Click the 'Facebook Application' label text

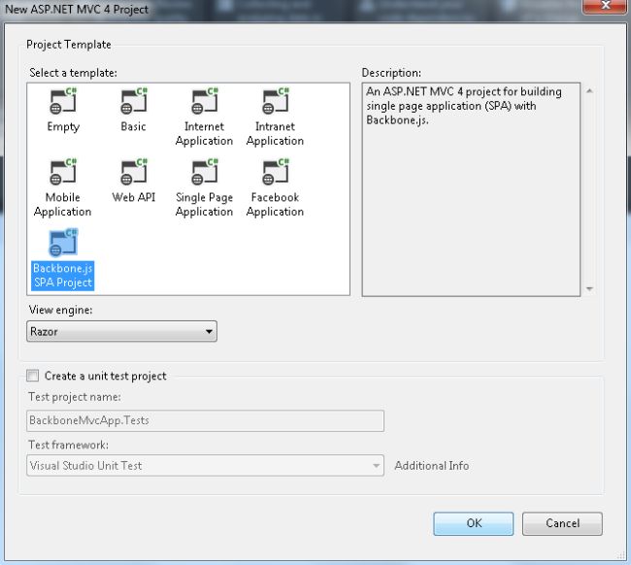276,205
